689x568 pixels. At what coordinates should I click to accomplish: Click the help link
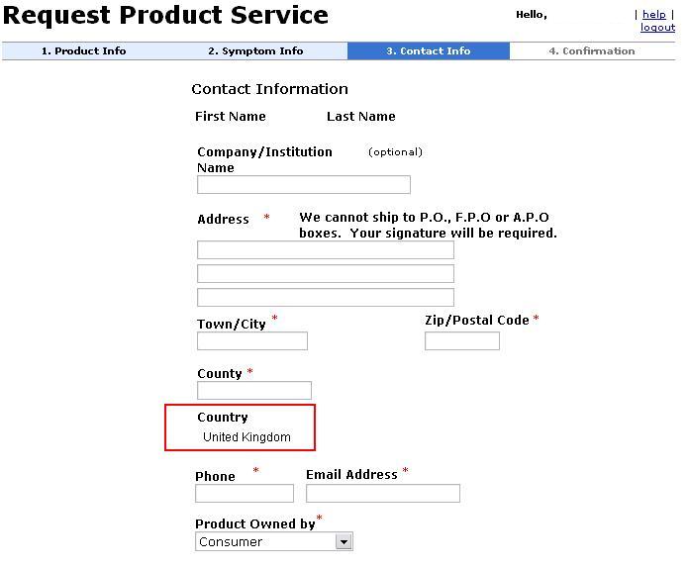pyautogui.click(x=653, y=15)
